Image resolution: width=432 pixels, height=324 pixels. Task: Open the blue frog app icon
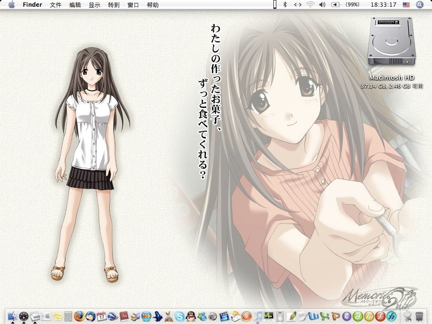coord(157,316)
